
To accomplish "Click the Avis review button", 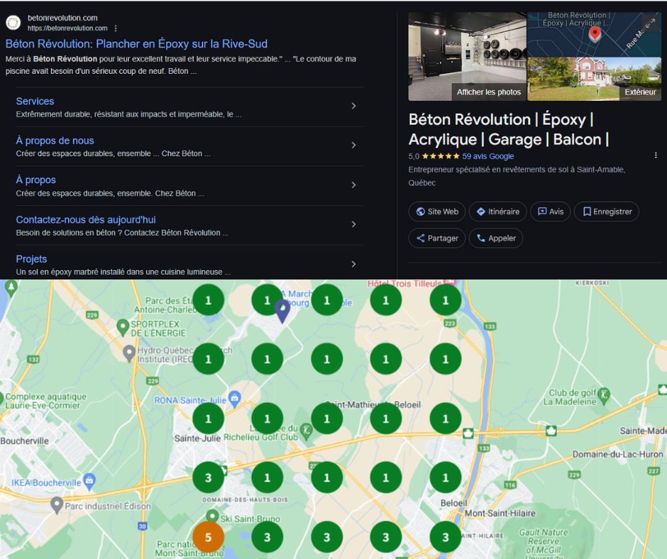I will [x=551, y=211].
